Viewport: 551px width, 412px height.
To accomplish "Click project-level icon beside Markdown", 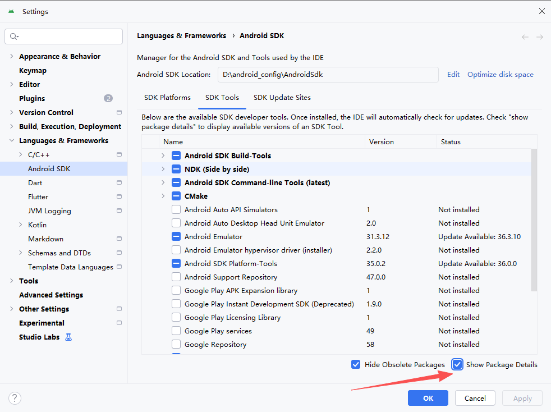I will (x=119, y=239).
